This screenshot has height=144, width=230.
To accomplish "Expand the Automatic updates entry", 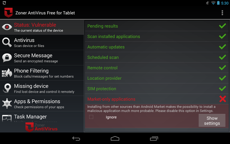I will pyautogui.click(x=157, y=47).
